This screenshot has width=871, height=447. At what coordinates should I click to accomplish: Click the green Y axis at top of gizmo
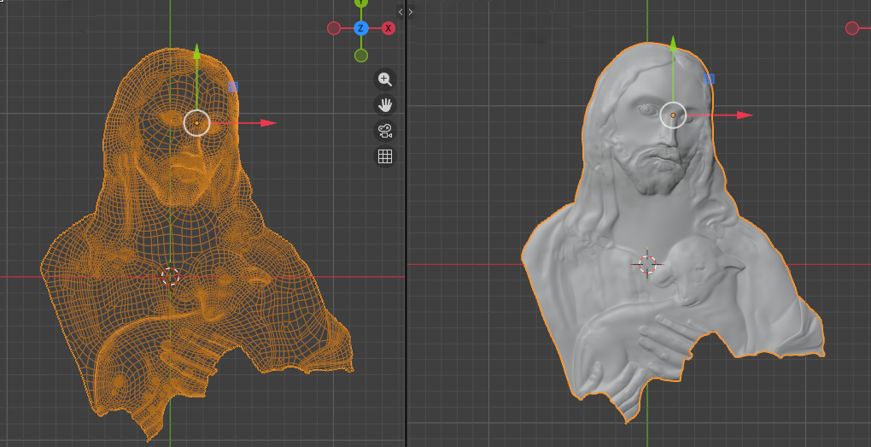361,3
